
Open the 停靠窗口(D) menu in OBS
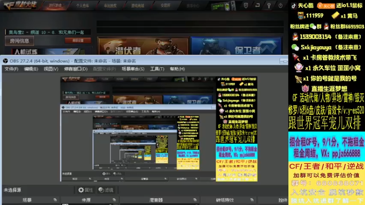coord(76,69)
